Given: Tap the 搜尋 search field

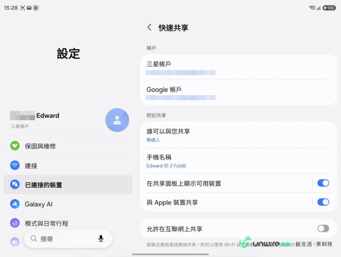Looking at the screenshot, I should point(68,238).
